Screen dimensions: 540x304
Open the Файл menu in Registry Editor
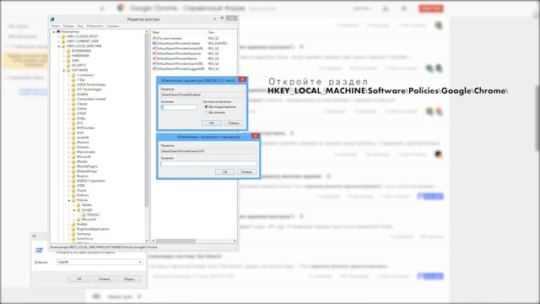[56, 26]
